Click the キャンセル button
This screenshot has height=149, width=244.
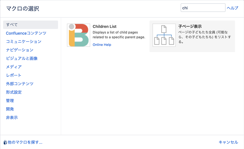[228, 142]
